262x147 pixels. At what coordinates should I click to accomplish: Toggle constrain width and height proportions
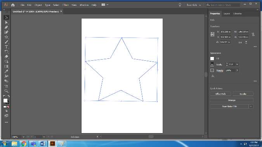(x=253, y=34)
